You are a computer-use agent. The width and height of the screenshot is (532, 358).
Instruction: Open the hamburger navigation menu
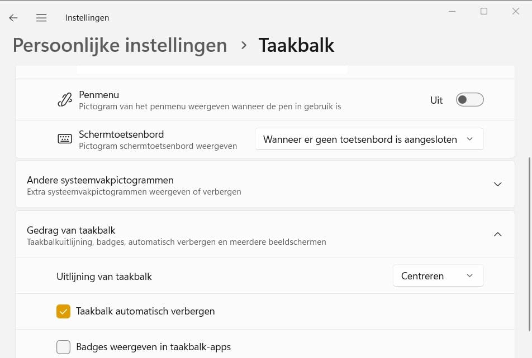(41, 17)
